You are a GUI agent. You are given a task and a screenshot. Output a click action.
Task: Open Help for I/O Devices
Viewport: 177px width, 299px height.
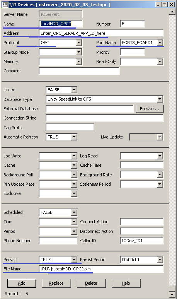[x=126, y=283]
